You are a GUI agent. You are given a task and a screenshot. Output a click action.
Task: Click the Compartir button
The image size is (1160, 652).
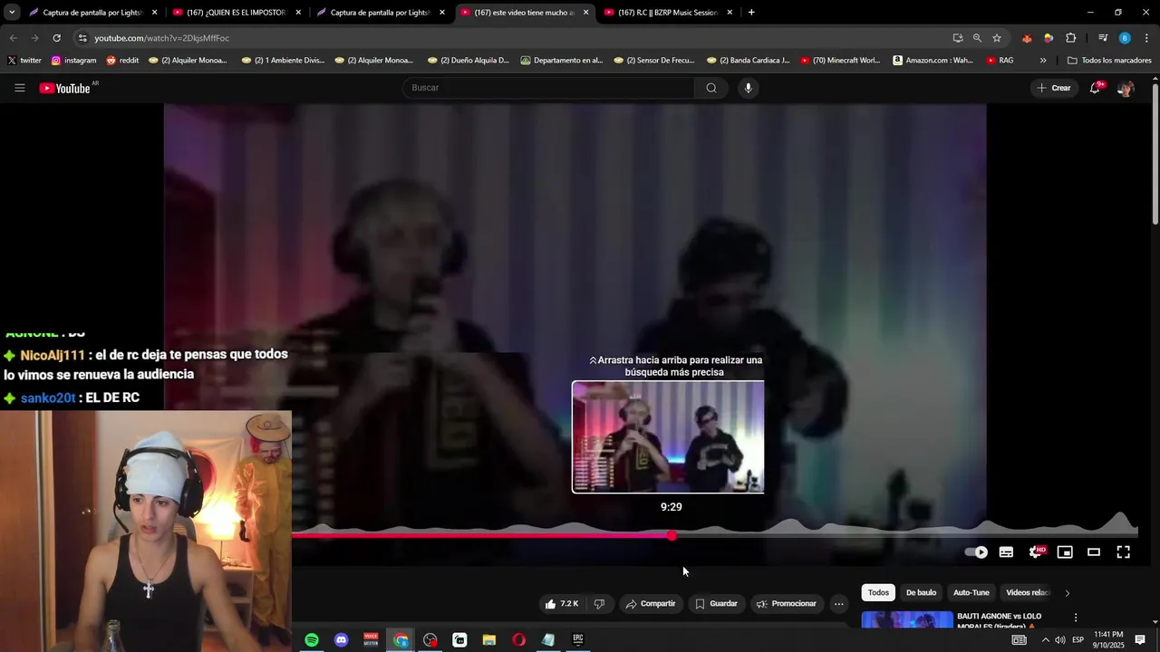coord(651,604)
